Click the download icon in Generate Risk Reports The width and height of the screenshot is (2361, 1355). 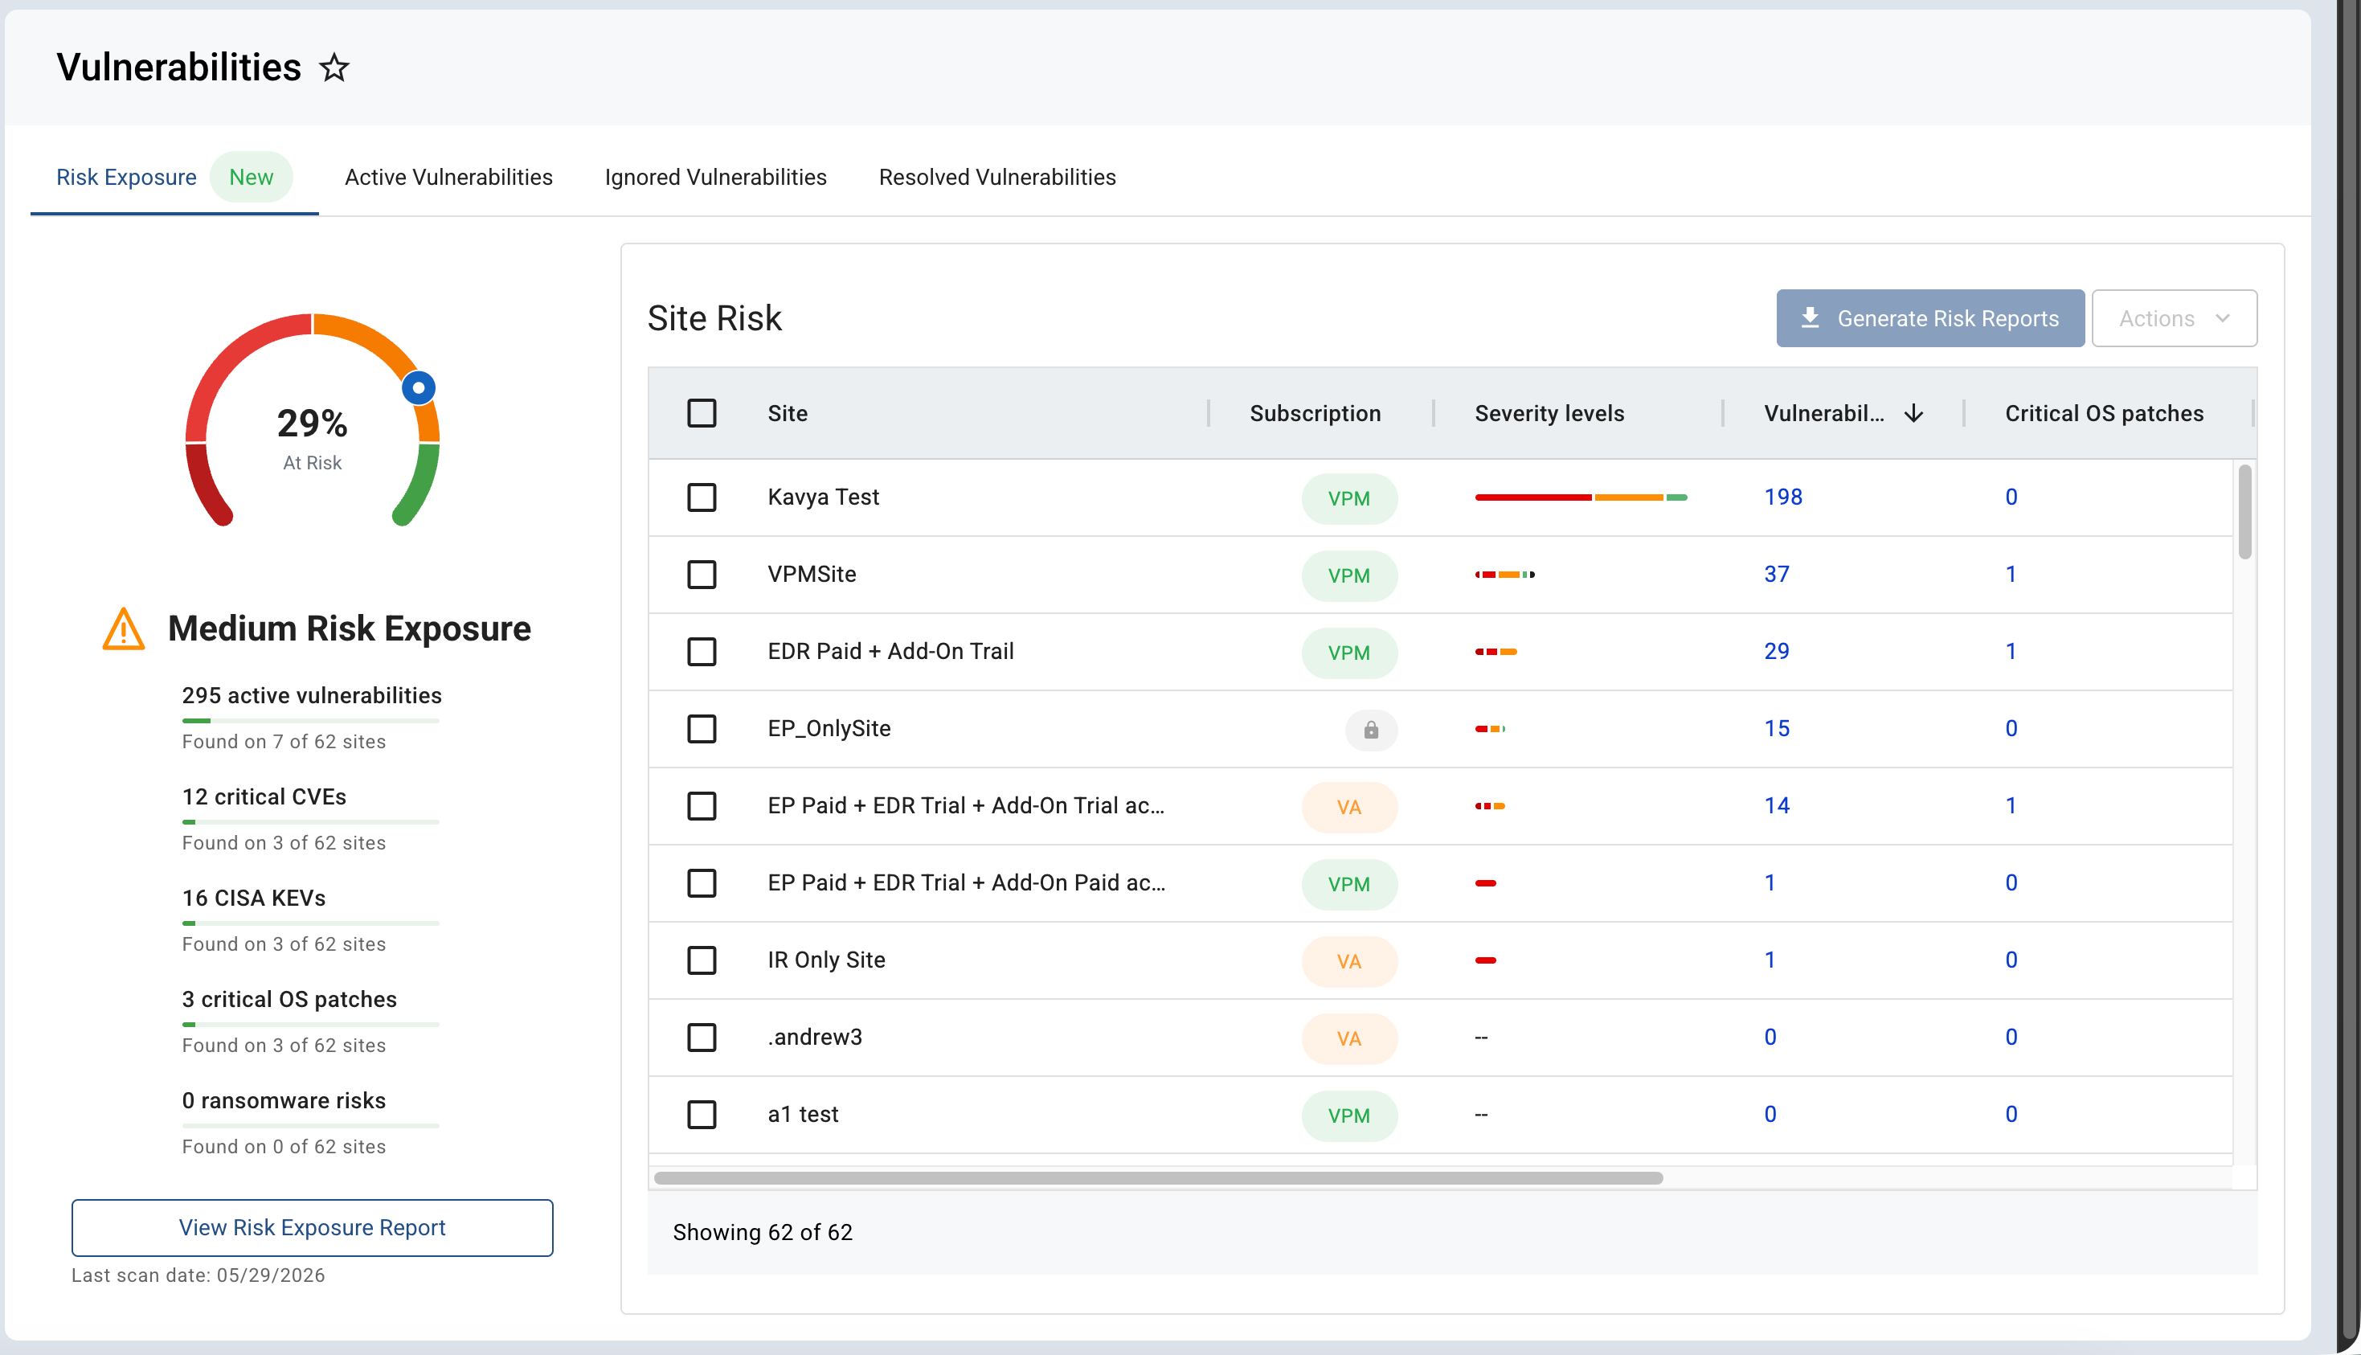pyautogui.click(x=1810, y=318)
